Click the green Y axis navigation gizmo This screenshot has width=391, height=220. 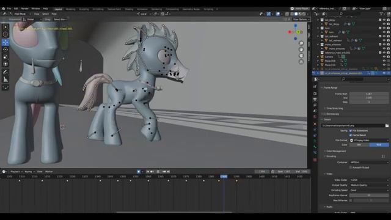pyautogui.click(x=299, y=32)
